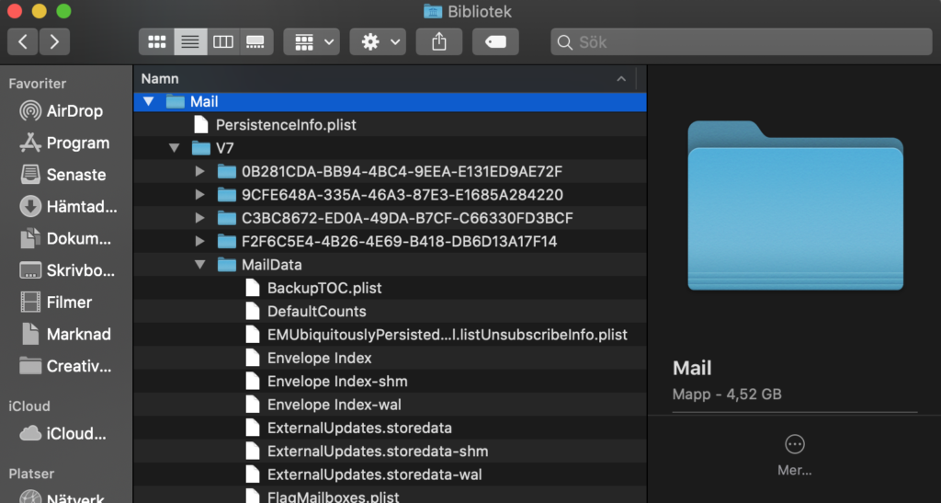
Task: Open Dokument in the sidebar
Action: [x=66, y=238]
